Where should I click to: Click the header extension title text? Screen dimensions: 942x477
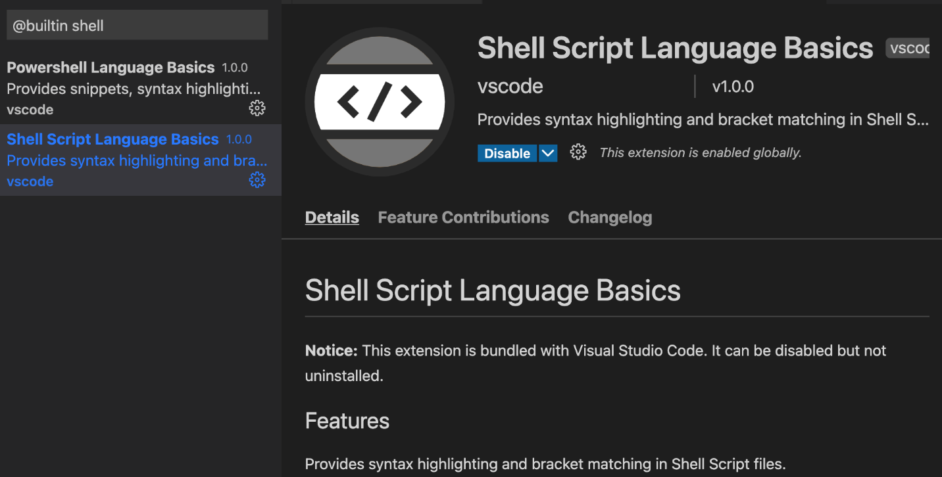pos(675,48)
